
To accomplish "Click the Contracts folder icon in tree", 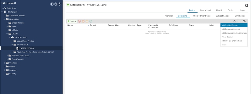I will (7, 63).
